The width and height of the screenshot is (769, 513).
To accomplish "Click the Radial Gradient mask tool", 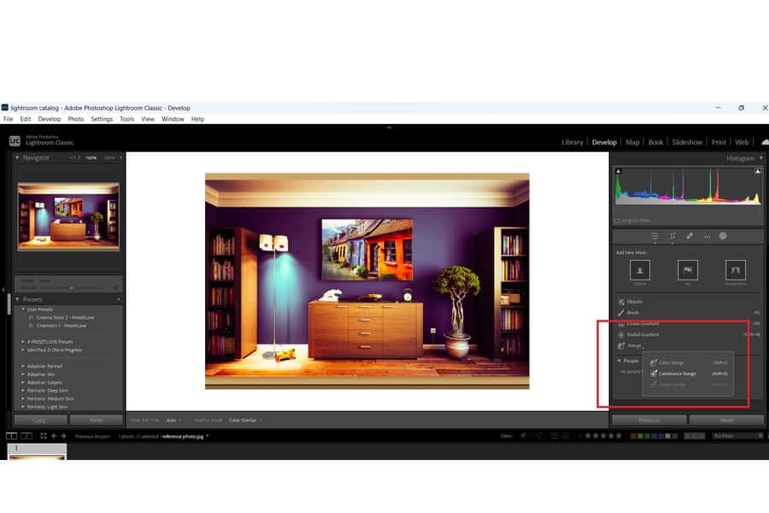I will coord(643,334).
